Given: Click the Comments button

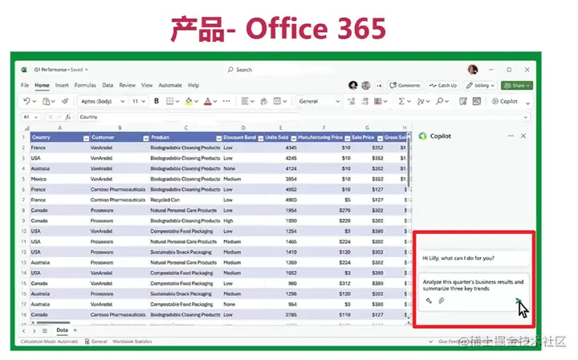Looking at the screenshot, I should click(x=405, y=86).
